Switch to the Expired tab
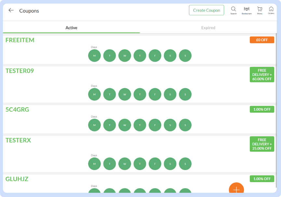 pyautogui.click(x=208, y=28)
